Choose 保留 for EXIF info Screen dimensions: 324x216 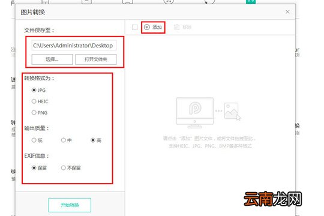click(x=34, y=167)
